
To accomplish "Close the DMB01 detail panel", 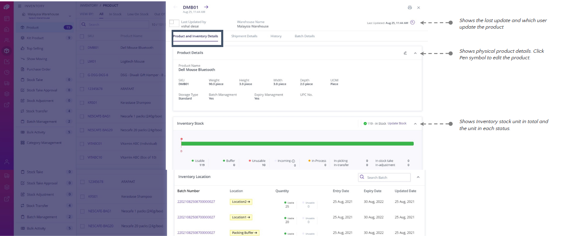I will tap(419, 7).
